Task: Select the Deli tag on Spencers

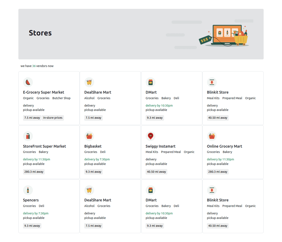Action: (42, 206)
